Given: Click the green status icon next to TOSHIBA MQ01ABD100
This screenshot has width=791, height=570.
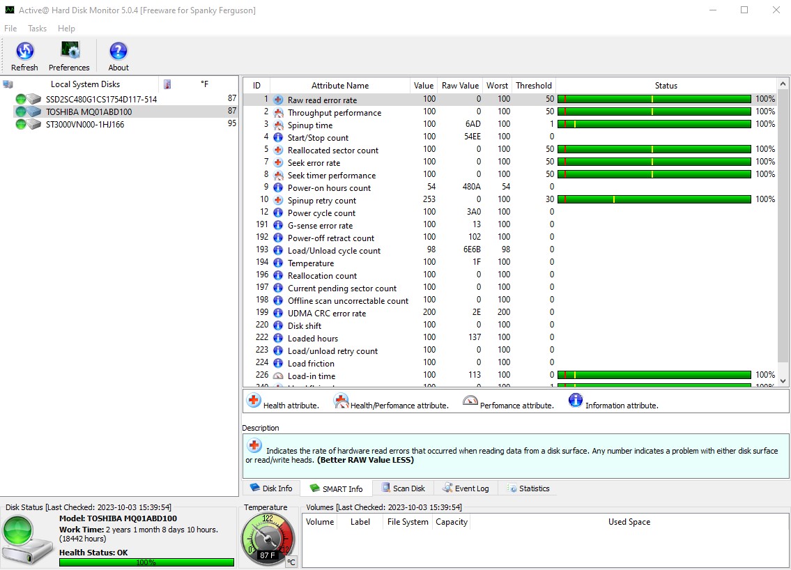Looking at the screenshot, I should click(x=20, y=111).
